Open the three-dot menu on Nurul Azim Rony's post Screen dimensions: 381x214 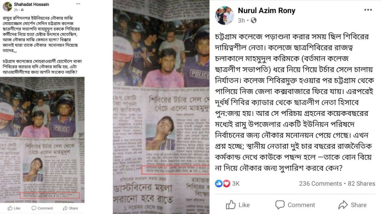(x=368, y=10)
